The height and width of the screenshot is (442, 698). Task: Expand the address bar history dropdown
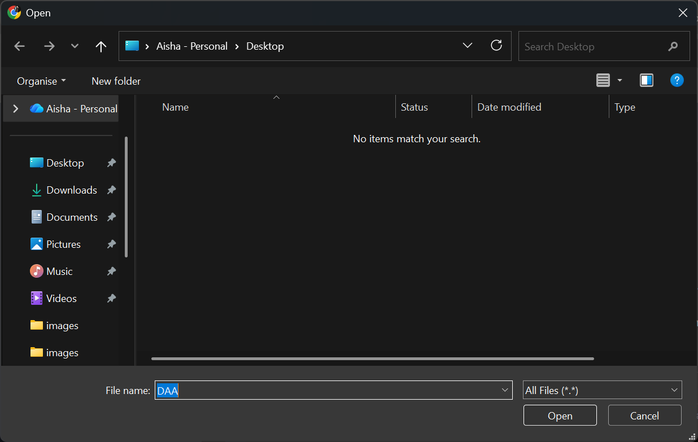(x=468, y=46)
